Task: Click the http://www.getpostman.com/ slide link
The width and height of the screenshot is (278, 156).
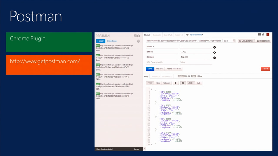Action: pyautogui.click(x=45, y=61)
